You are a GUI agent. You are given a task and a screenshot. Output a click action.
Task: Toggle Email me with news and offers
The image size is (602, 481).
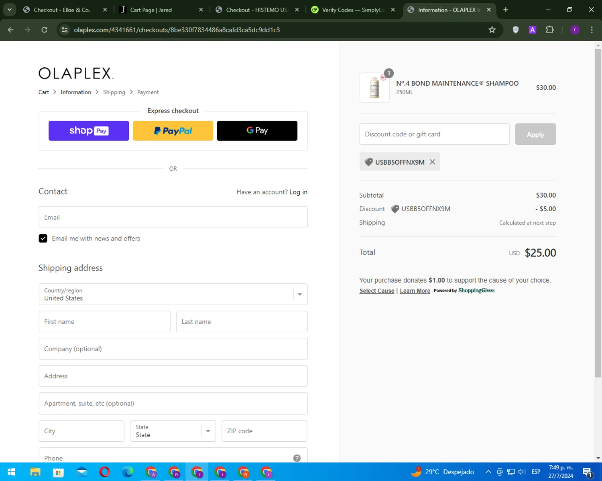point(43,238)
